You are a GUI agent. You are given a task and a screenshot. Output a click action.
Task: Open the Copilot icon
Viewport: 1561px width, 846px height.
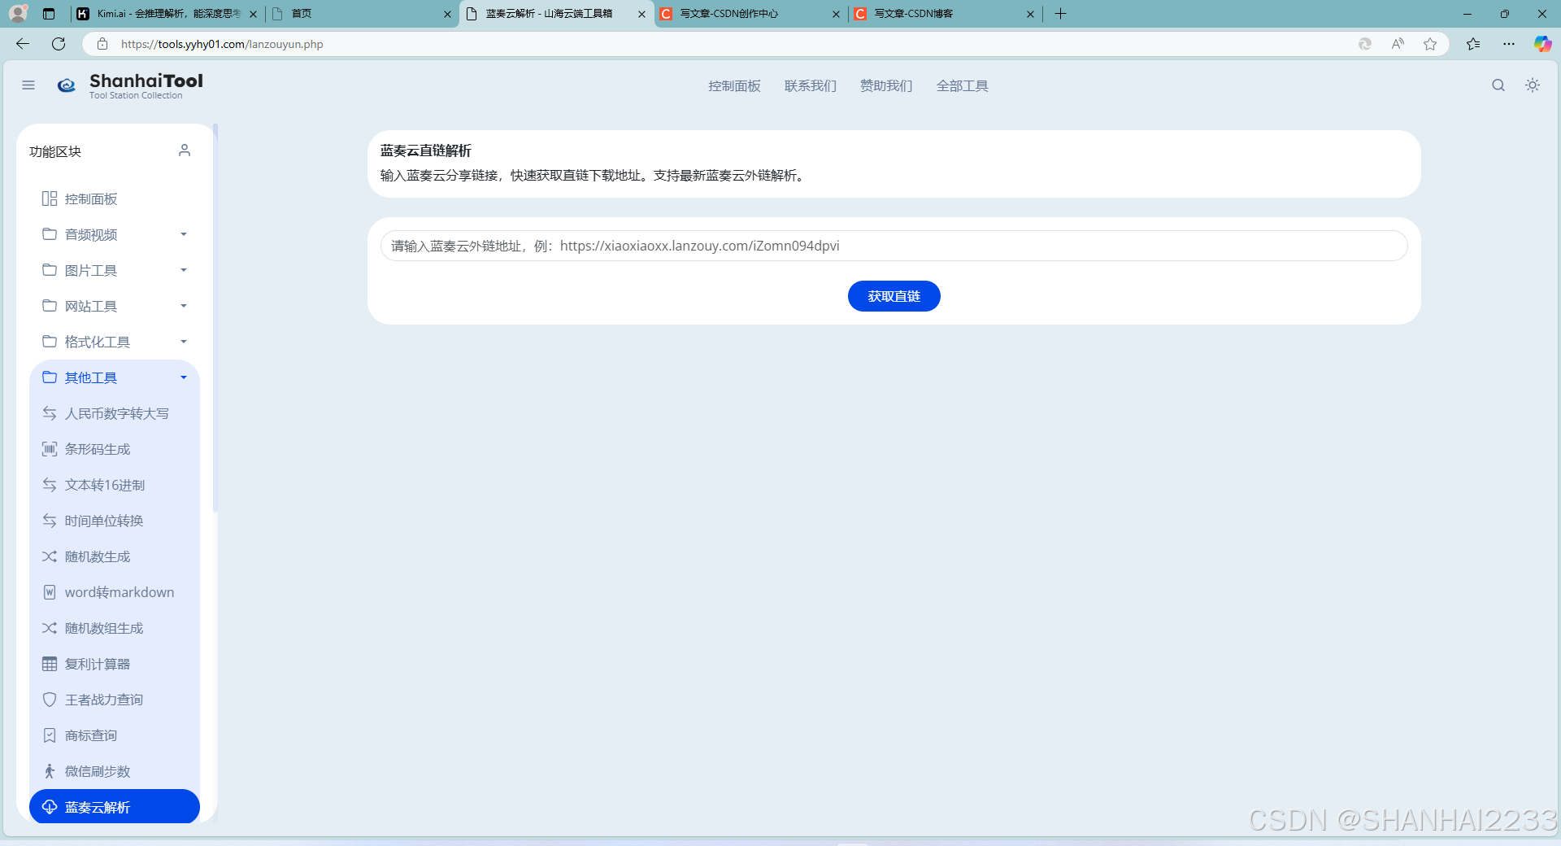(x=1542, y=44)
